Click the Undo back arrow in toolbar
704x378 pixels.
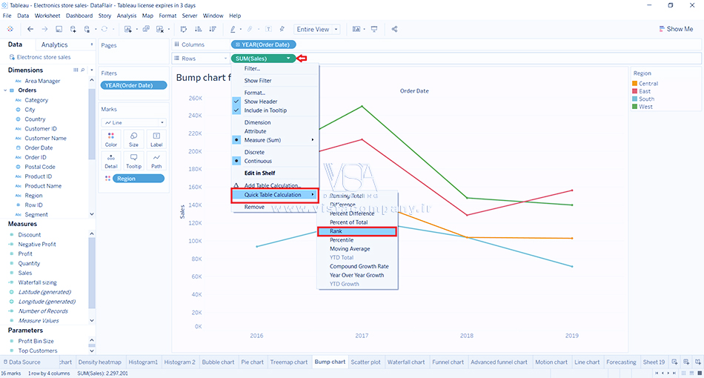30,29
